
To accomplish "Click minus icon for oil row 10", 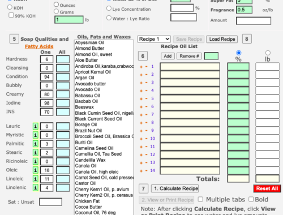I will point(146,139).
